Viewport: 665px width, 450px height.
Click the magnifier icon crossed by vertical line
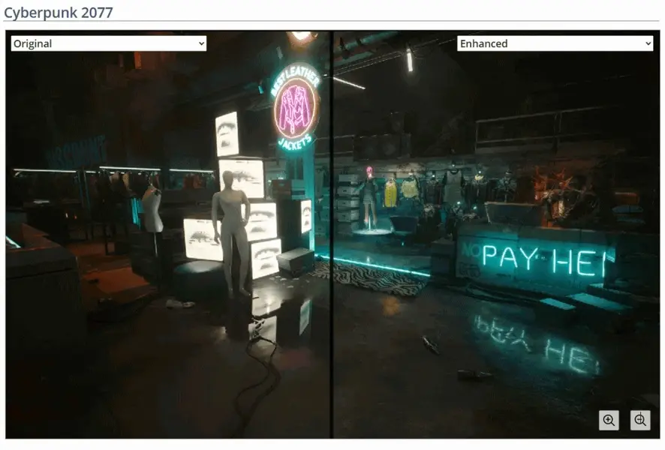pos(640,420)
